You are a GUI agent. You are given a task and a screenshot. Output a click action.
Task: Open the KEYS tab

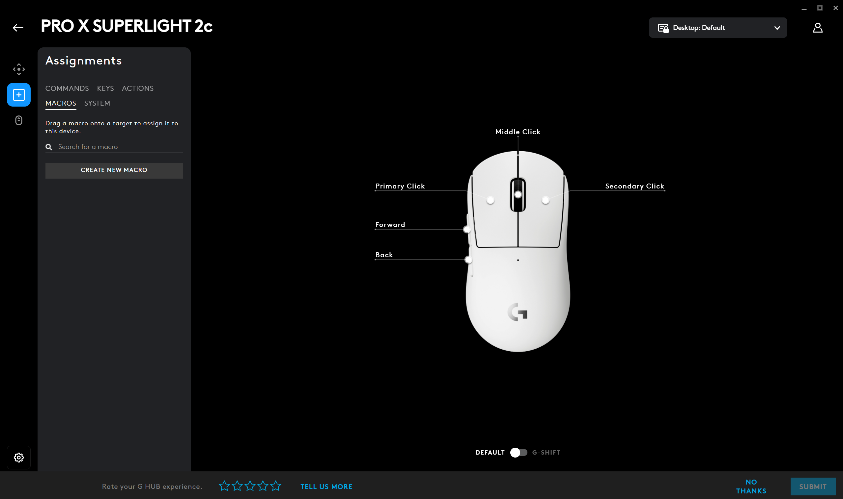point(105,88)
